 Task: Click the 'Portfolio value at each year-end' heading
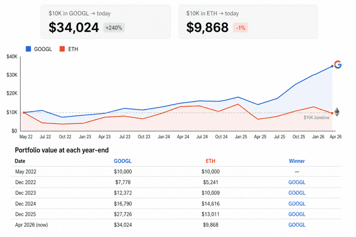[x=62, y=150]
